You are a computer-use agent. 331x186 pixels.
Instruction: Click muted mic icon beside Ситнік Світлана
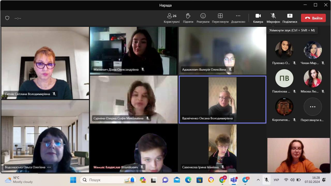pos(54,94)
